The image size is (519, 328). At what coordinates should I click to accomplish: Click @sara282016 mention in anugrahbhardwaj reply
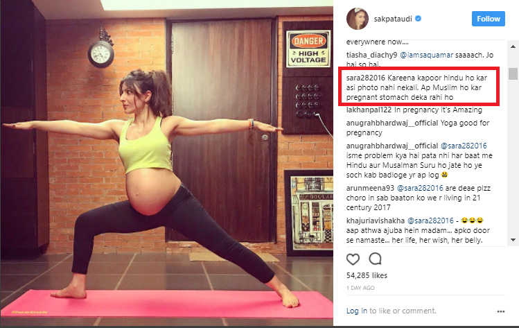pyautogui.click(x=464, y=146)
